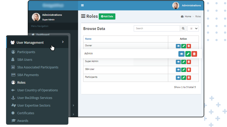Image resolution: width=227 pixels, height=127 pixels.
Task: Open the rows-per-page dropdown
Action: point(193,29)
